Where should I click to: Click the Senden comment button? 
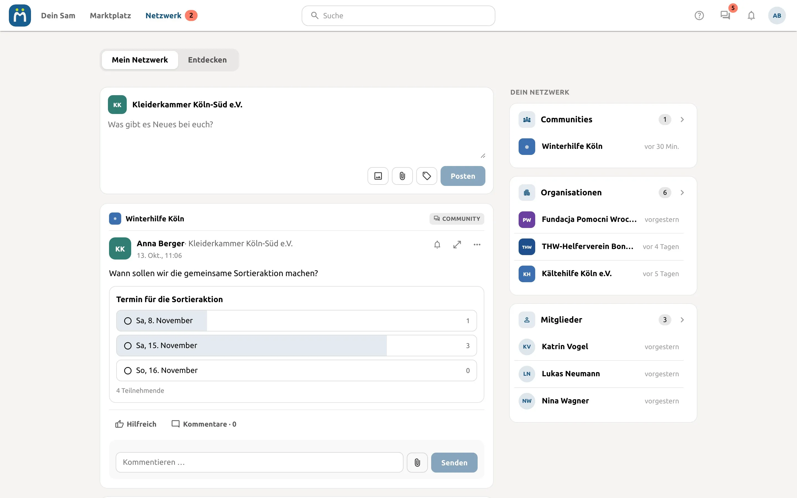click(454, 462)
